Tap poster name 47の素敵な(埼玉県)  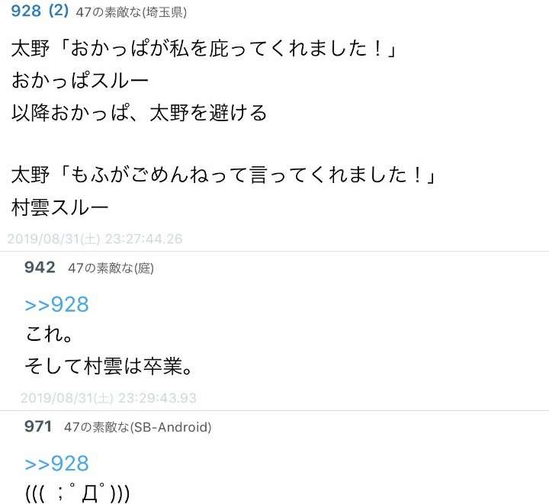click(x=131, y=12)
